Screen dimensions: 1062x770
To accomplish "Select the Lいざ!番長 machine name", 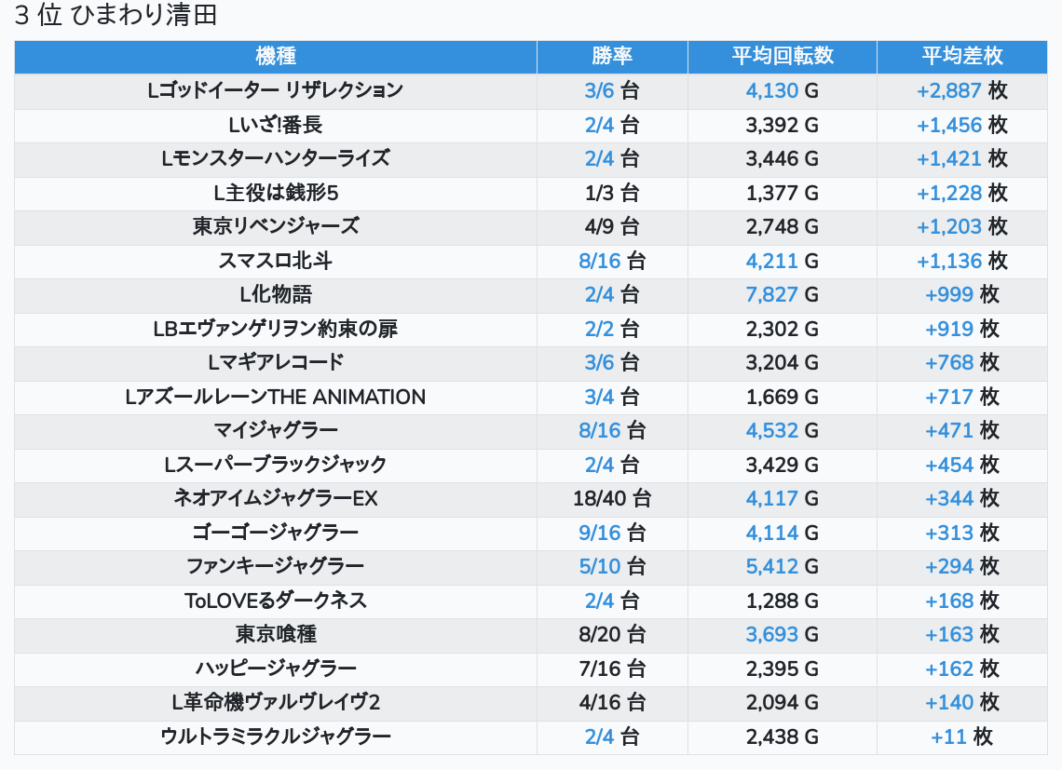I will [276, 125].
